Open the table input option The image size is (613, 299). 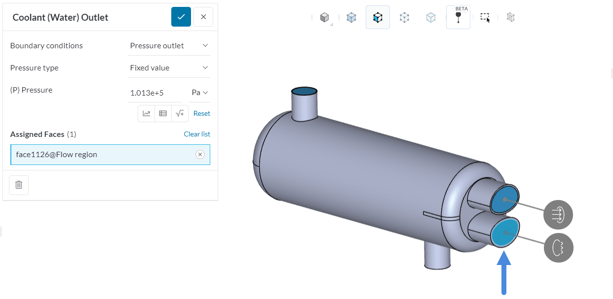tap(163, 113)
